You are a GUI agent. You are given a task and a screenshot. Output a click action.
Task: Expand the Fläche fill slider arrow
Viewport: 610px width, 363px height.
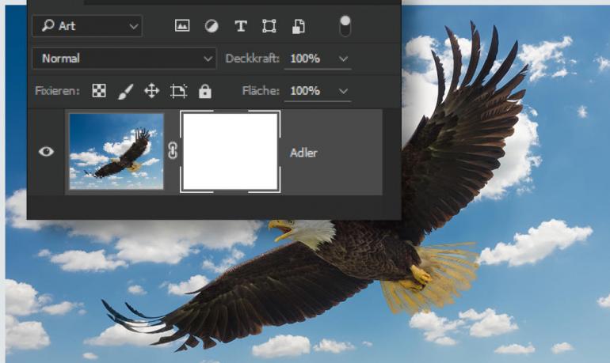point(343,91)
